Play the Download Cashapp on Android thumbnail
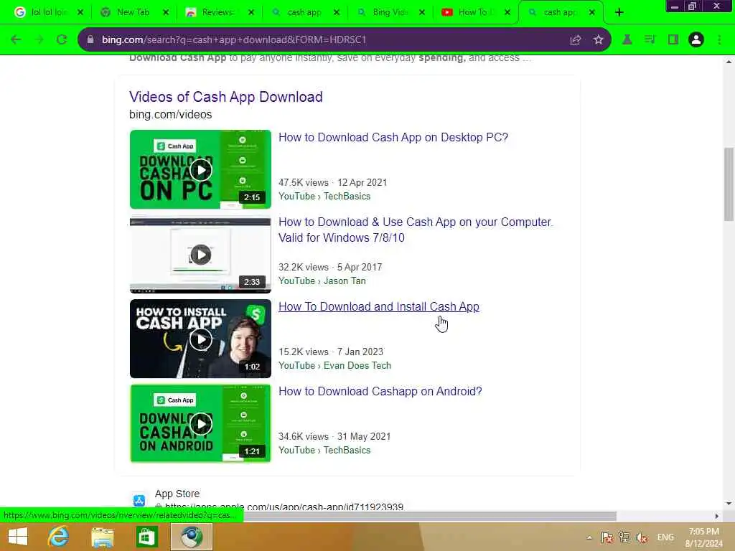The image size is (735, 551). coord(201,423)
